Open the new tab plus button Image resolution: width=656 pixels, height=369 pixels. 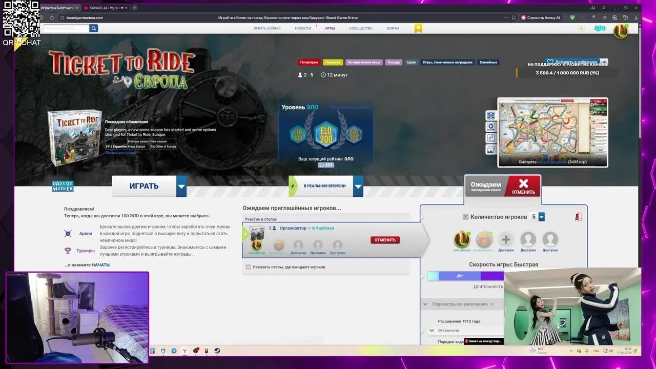(x=134, y=8)
